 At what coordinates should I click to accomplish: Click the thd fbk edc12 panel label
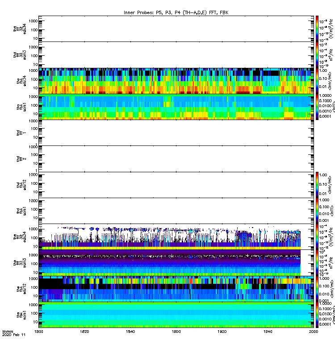click(x=21, y=185)
